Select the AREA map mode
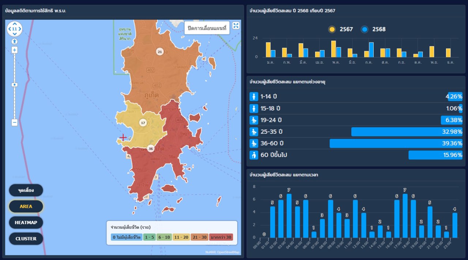The height and width of the screenshot is (260, 468). pyautogui.click(x=26, y=206)
